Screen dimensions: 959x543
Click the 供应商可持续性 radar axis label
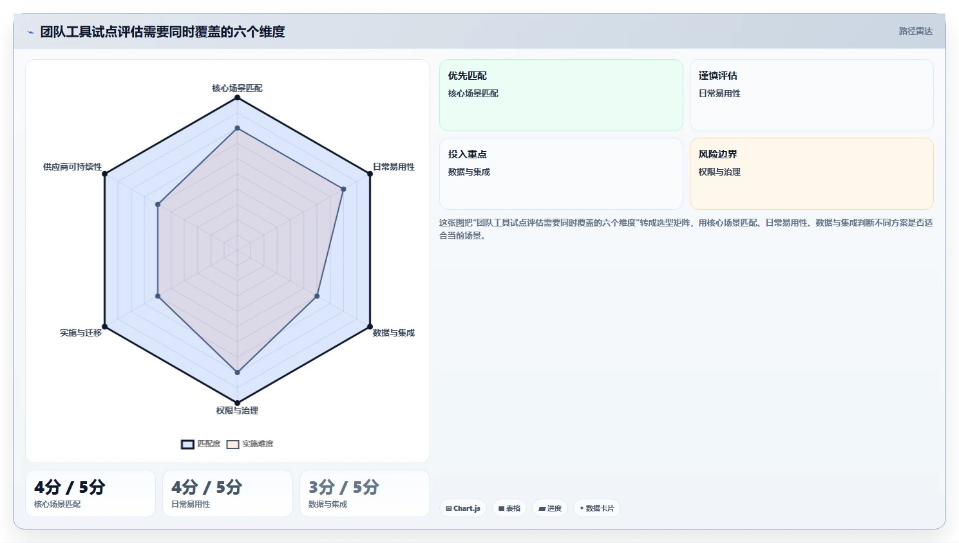point(72,167)
